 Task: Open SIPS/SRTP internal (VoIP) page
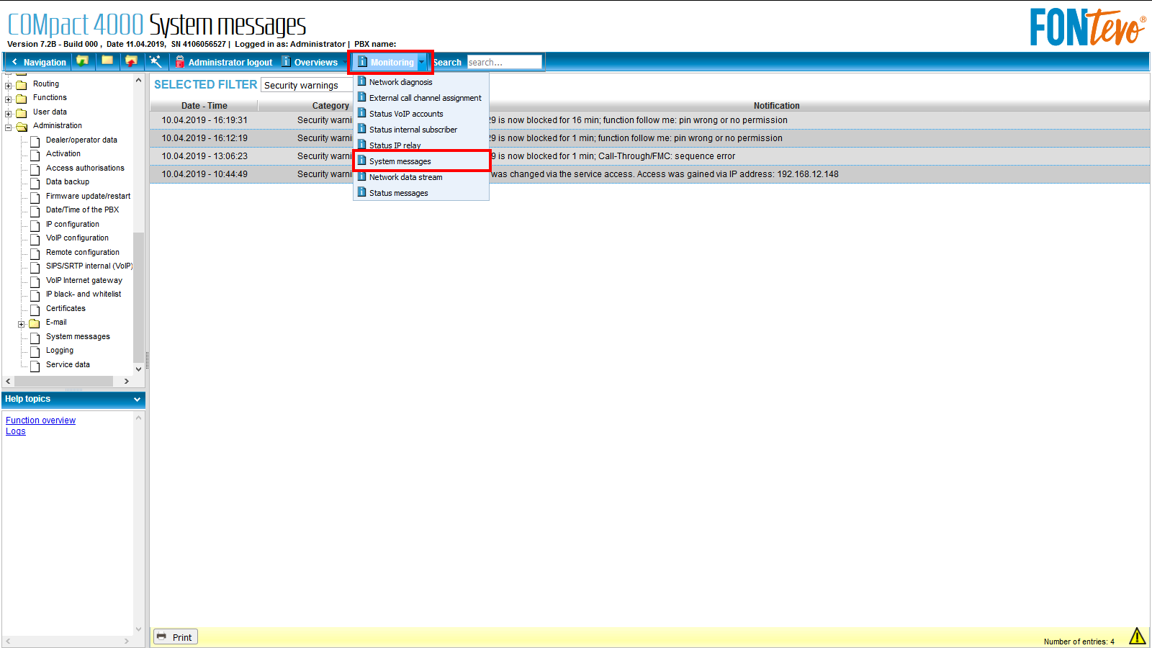[89, 266]
